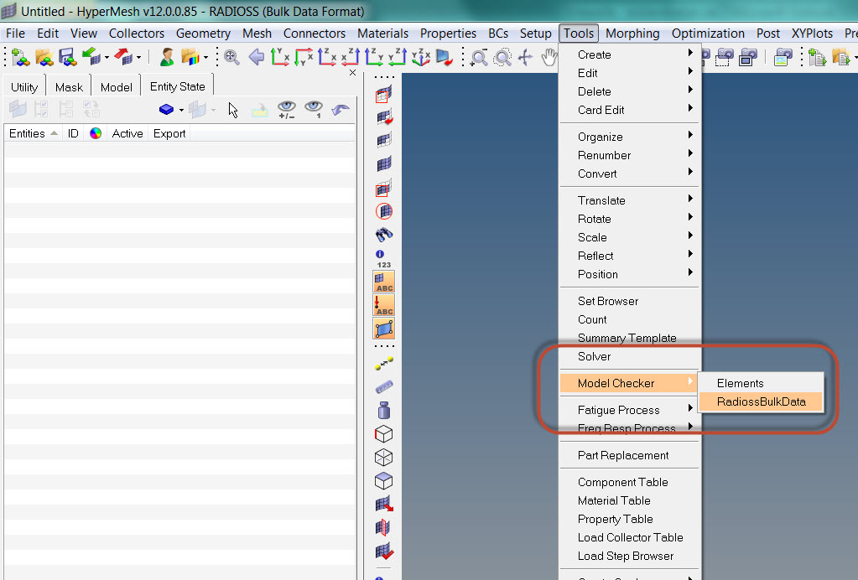Click the circle zoom magnifier icon
This screenshot has width=858, height=580.
coord(502,57)
